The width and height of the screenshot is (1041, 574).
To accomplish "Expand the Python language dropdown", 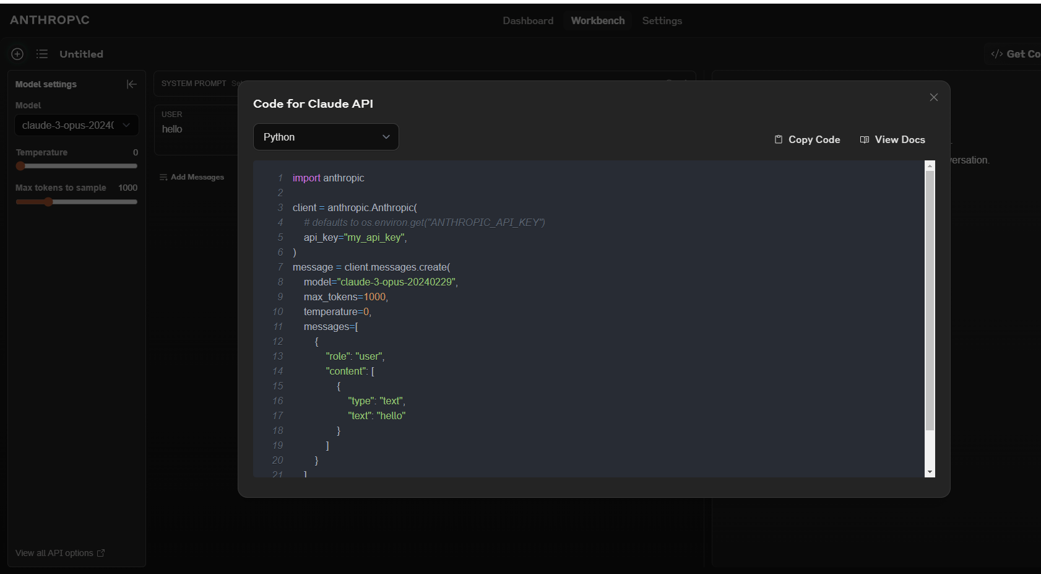I will pos(326,137).
